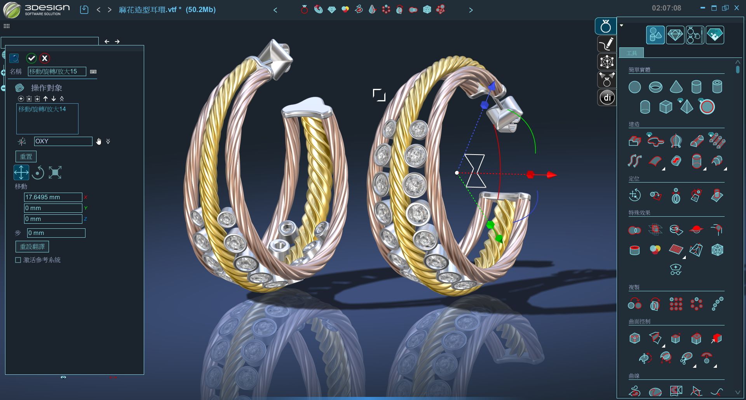Click the name field 移動/旋轉/放大15
Viewport: 746px width, 400px height.
[x=57, y=71]
